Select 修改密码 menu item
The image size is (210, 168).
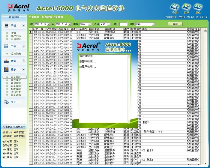pyautogui.click(x=16, y=36)
